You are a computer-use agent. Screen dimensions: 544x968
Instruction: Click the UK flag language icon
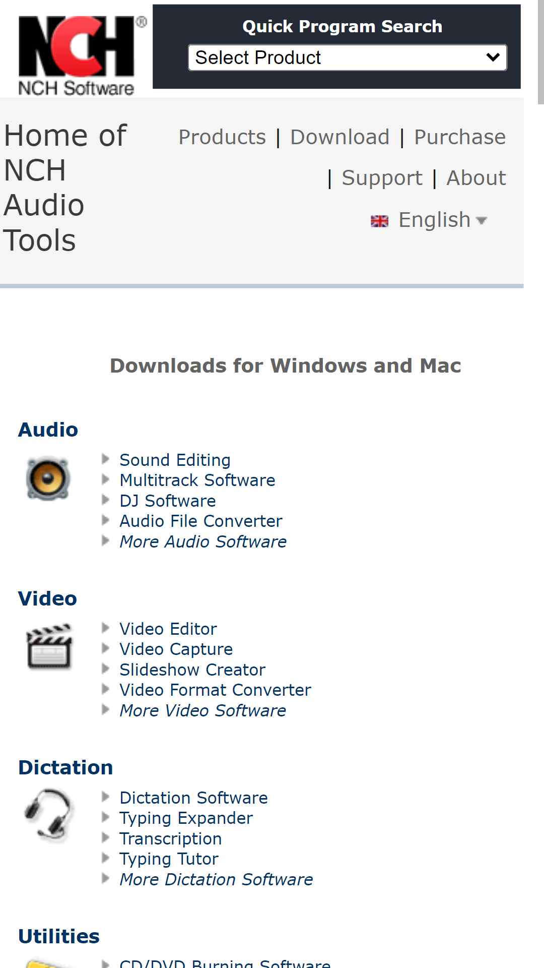click(379, 221)
